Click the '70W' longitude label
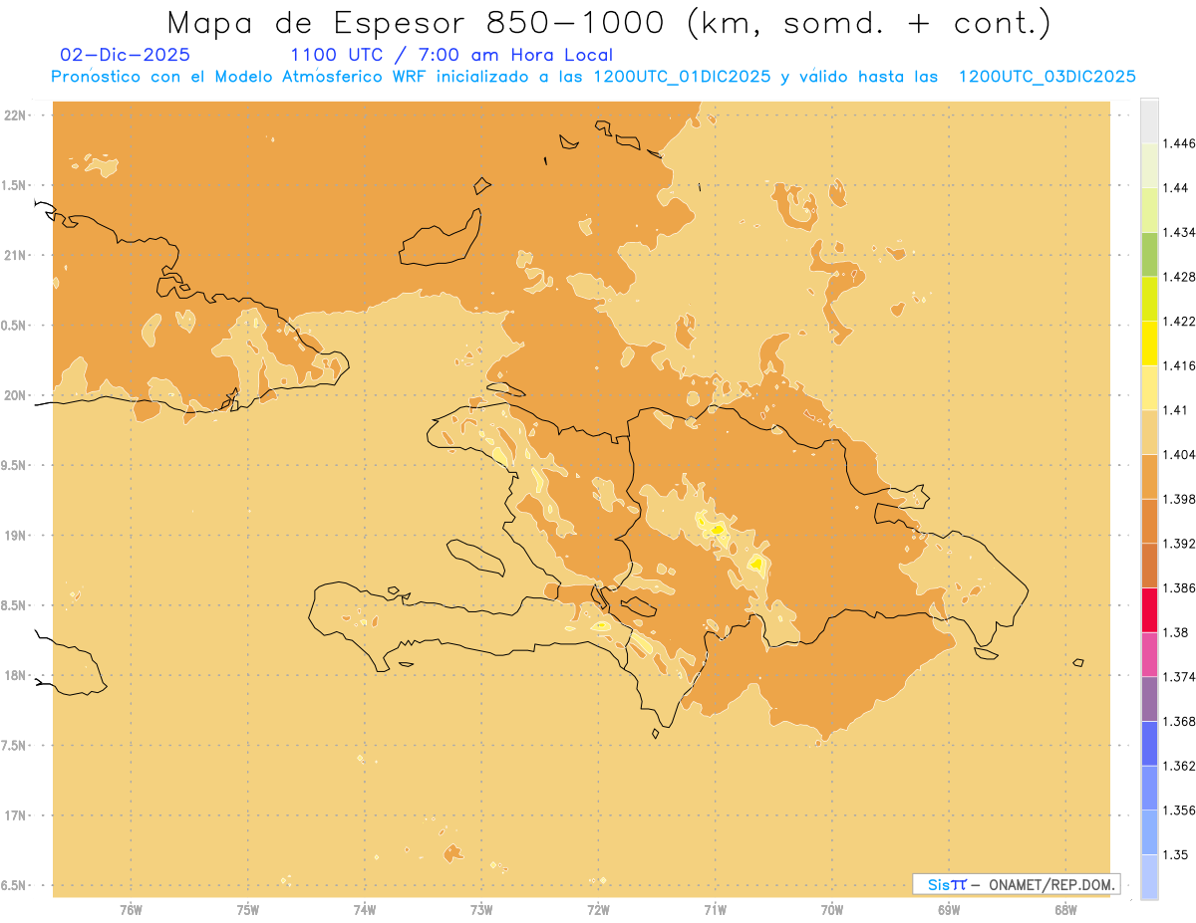Screen dimensions: 1196x923 click(x=832, y=910)
